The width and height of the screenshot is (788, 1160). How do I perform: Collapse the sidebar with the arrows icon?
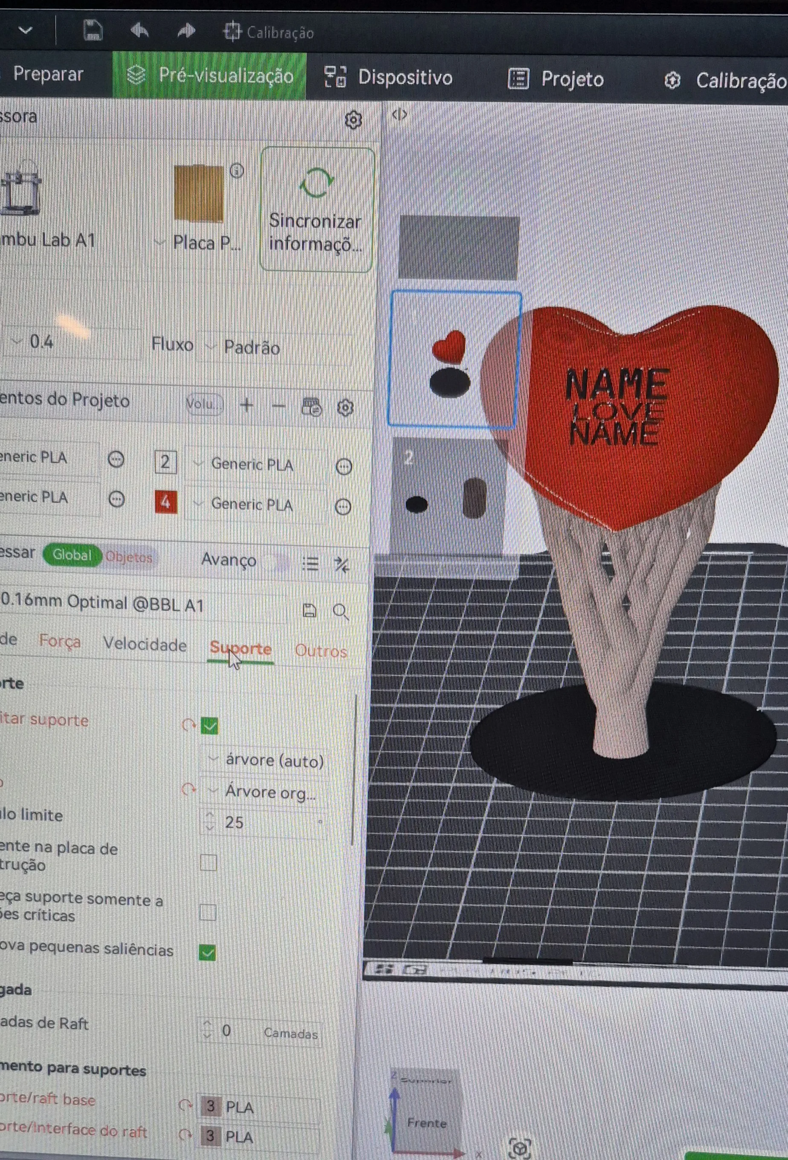pos(399,115)
